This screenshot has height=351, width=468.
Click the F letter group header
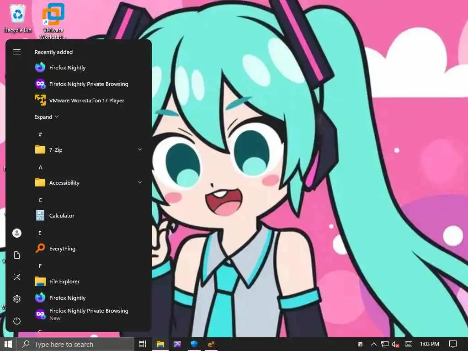(x=40, y=266)
